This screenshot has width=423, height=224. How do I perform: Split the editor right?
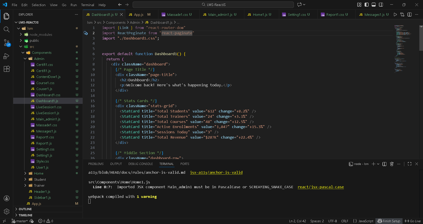[x=409, y=14]
